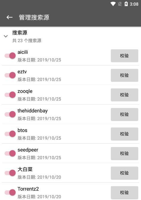Collapse the 搜索源 section chevron
This screenshot has width=141, height=200.
(x=6, y=36)
